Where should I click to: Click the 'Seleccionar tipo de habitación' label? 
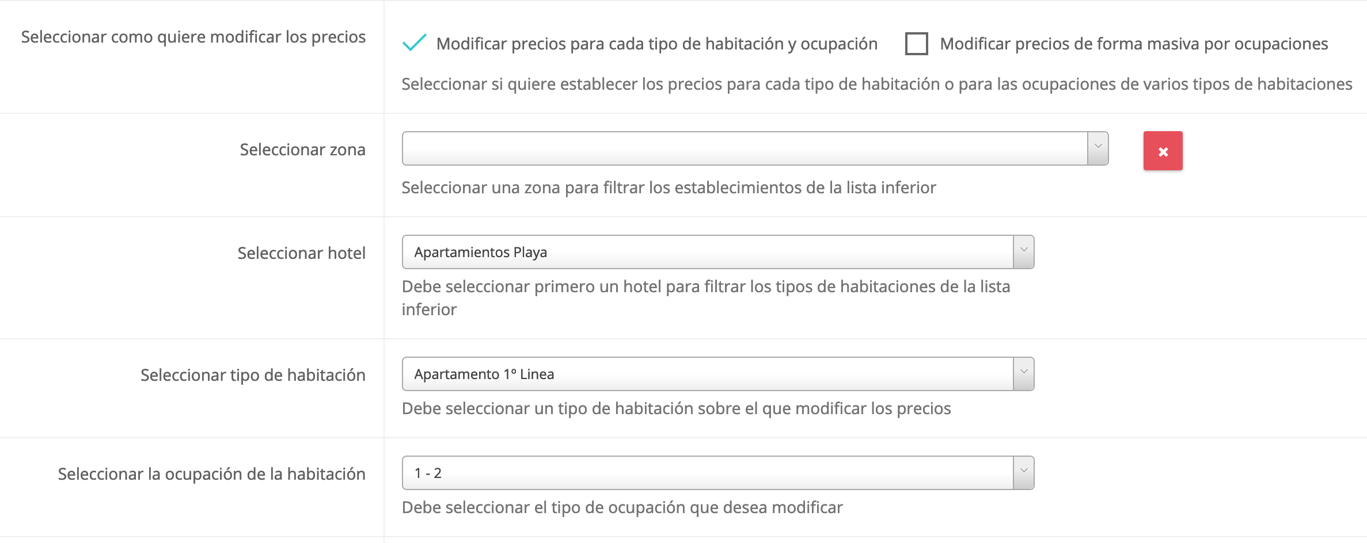[x=253, y=375]
